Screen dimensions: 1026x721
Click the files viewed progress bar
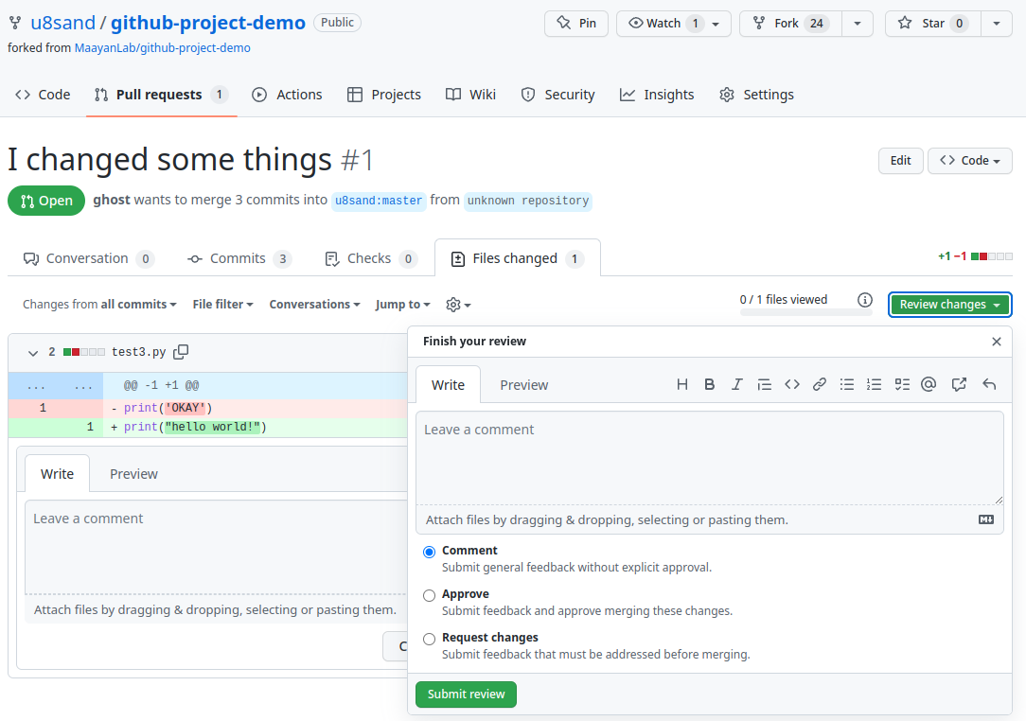coord(805,311)
